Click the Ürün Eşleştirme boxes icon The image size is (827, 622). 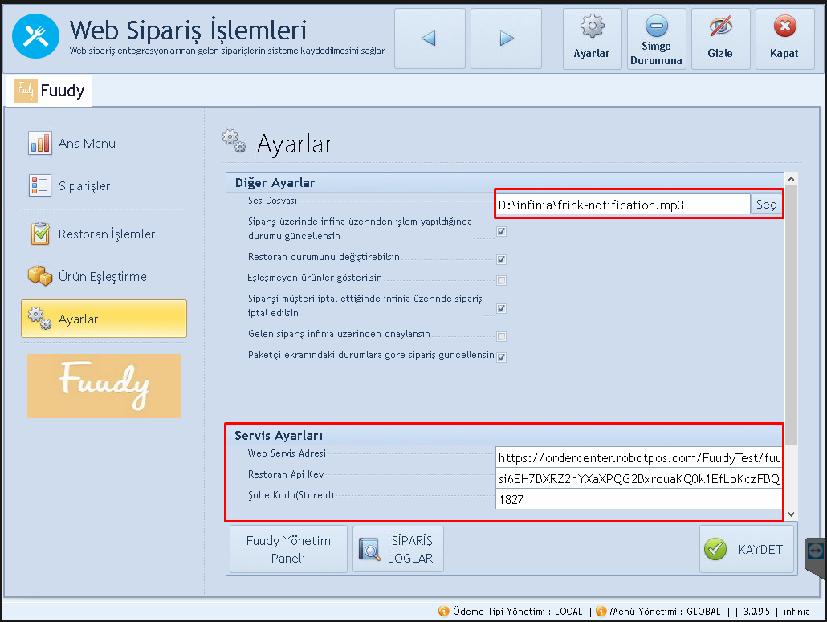pos(40,275)
